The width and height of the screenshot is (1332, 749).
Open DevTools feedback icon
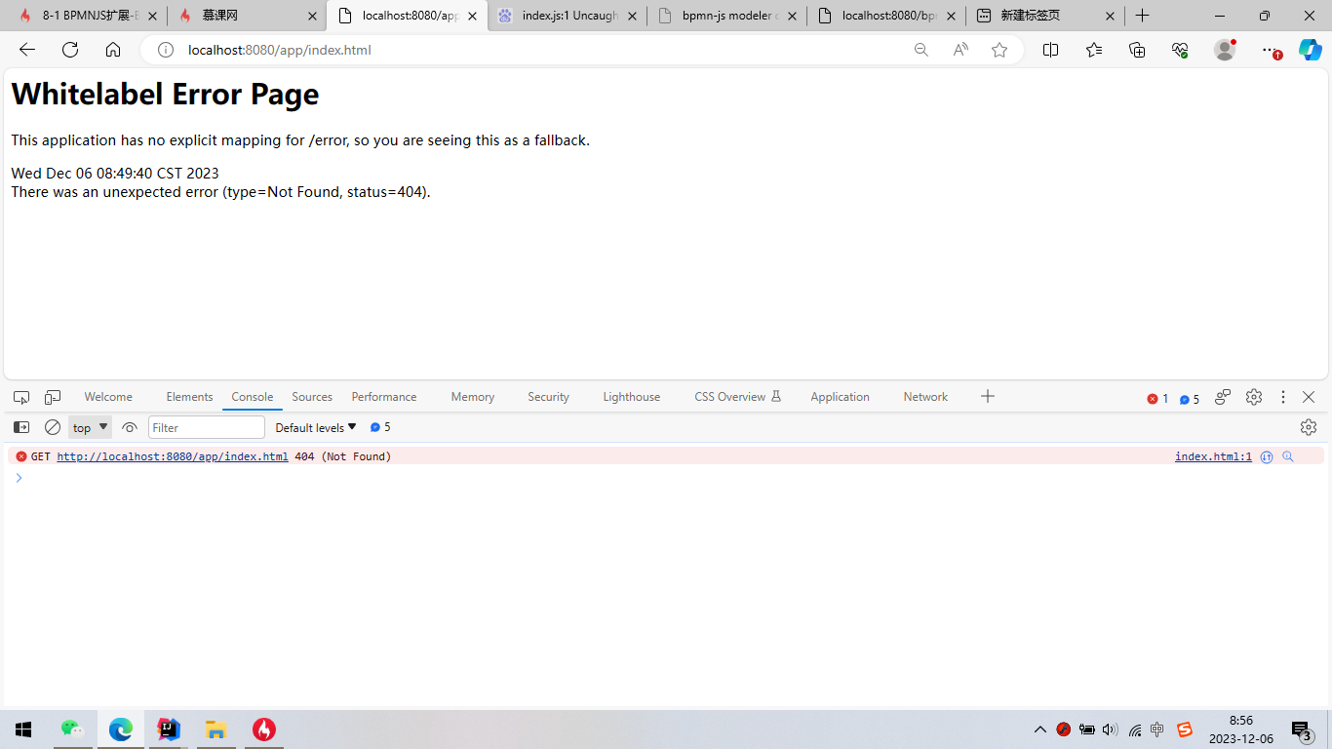(1223, 397)
